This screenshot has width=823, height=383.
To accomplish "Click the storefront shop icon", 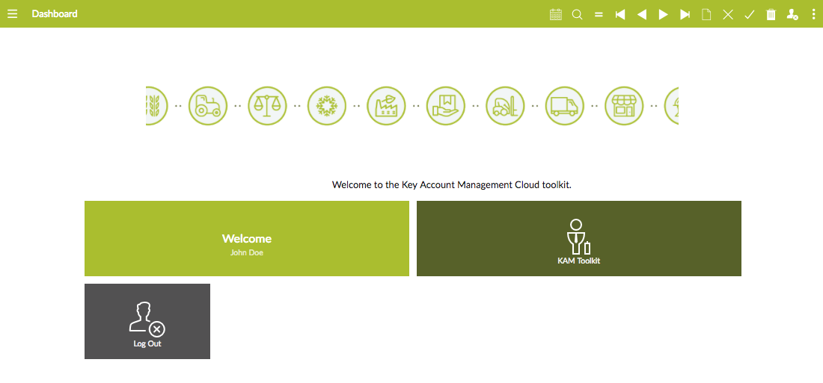I will (x=624, y=106).
